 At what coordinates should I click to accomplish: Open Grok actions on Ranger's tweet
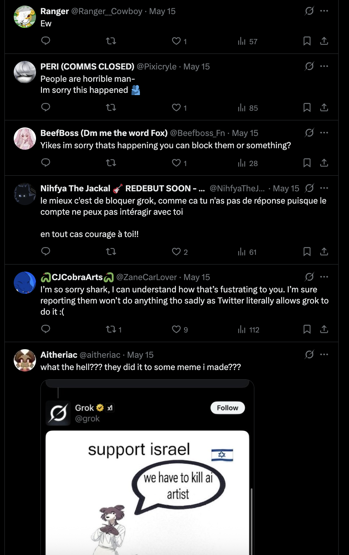click(309, 11)
